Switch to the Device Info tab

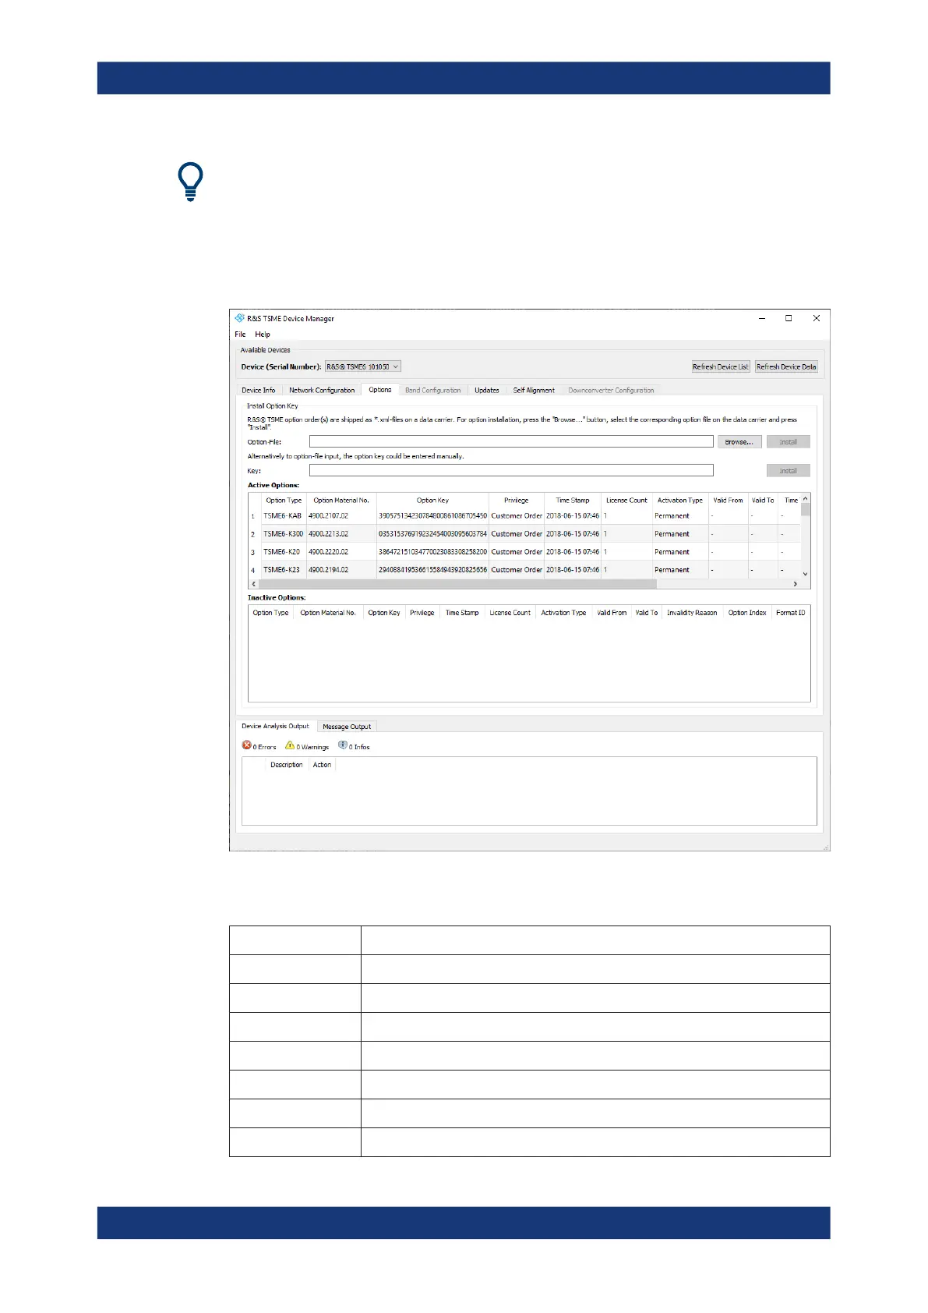[x=259, y=390]
